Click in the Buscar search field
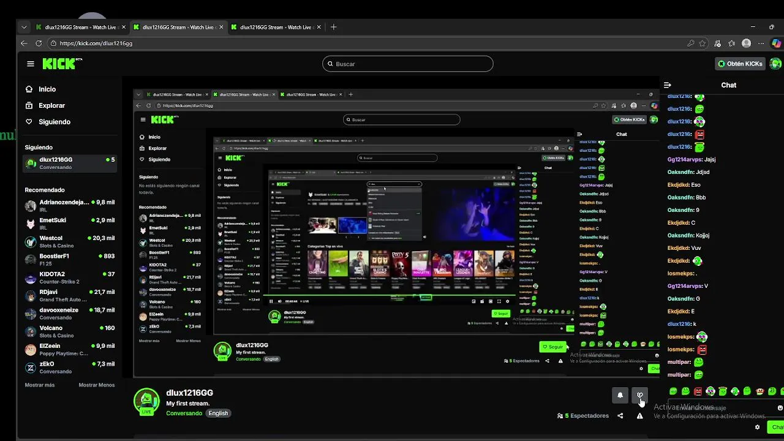This screenshot has width=784, height=441. [407, 64]
